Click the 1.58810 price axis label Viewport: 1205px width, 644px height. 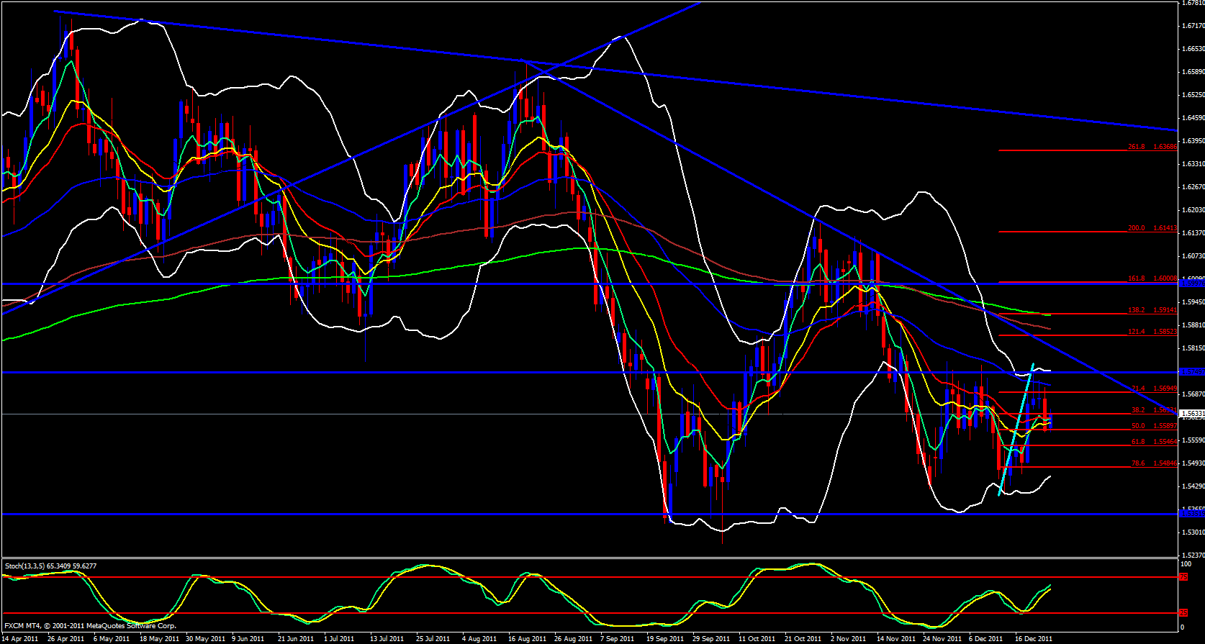[1193, 325]
